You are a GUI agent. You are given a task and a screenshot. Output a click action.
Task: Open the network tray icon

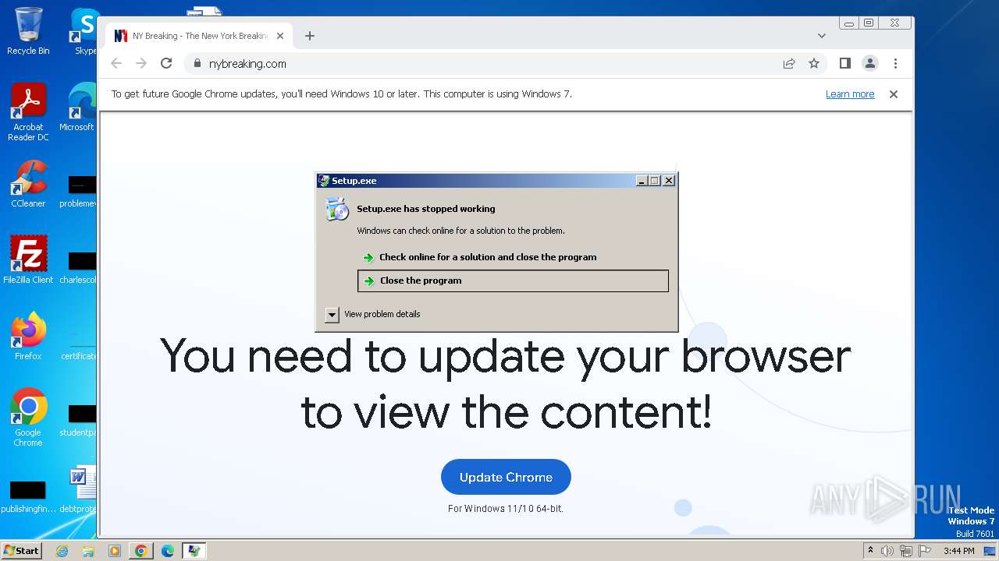[905, 551]
